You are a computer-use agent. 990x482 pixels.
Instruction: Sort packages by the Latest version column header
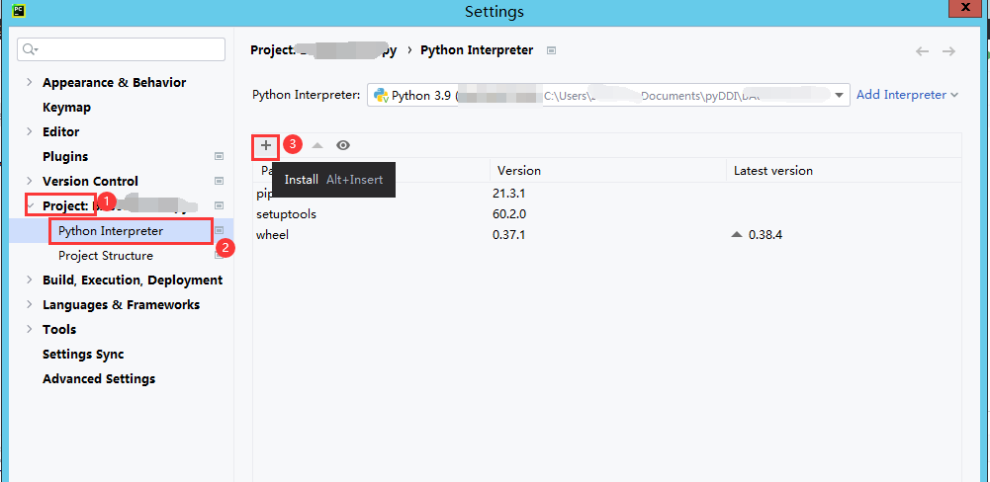845,171
